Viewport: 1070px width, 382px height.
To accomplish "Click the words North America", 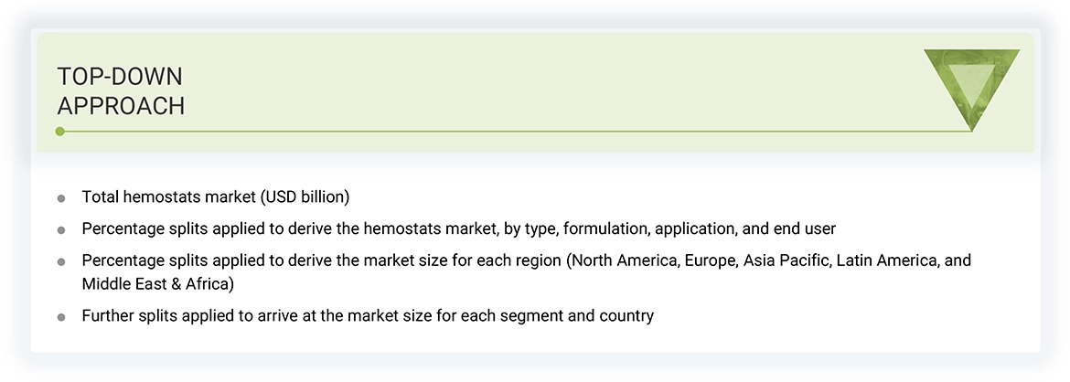I will pyautogui.click(x=625, y=260).
